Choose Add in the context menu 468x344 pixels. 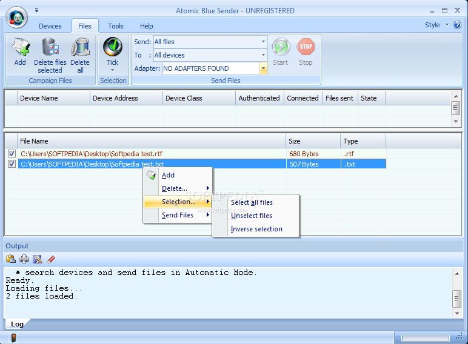(x=178, y=175)
